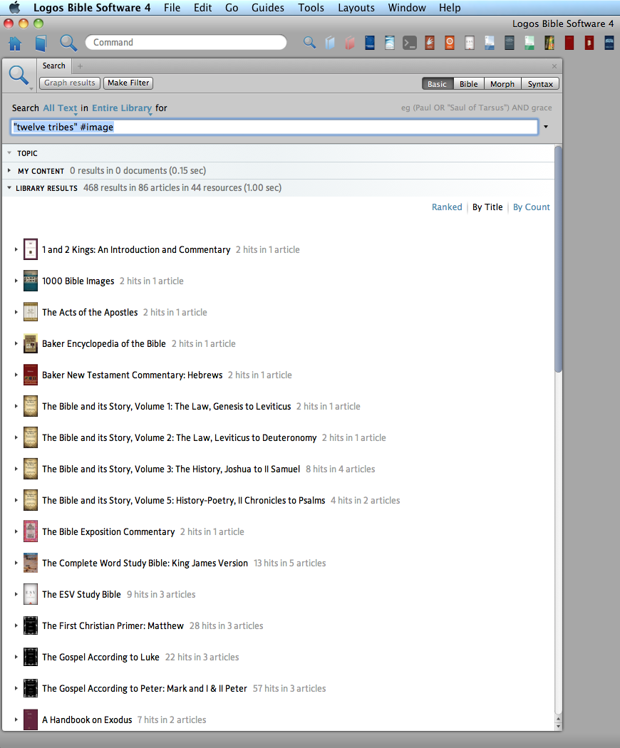Open The Gospel According to Peter title
Screen dimensions: 620x748
click(145, 688)
